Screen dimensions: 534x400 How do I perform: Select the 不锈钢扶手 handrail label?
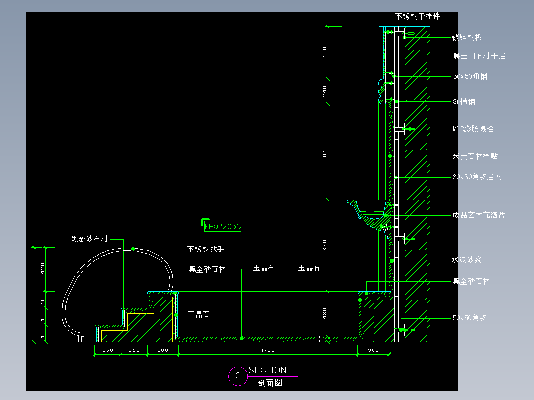click(205, 249)
